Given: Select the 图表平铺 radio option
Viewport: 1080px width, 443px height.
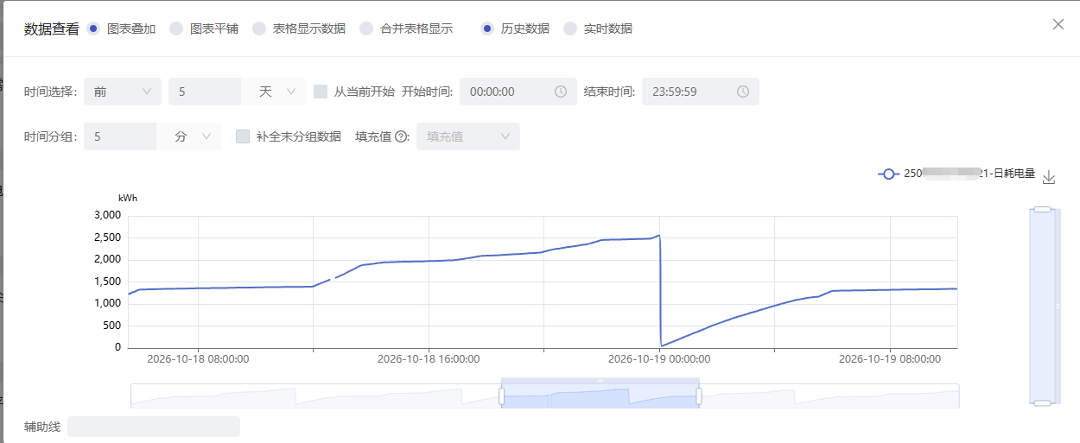Looking at the screenshot, I should tap(176, 28).
